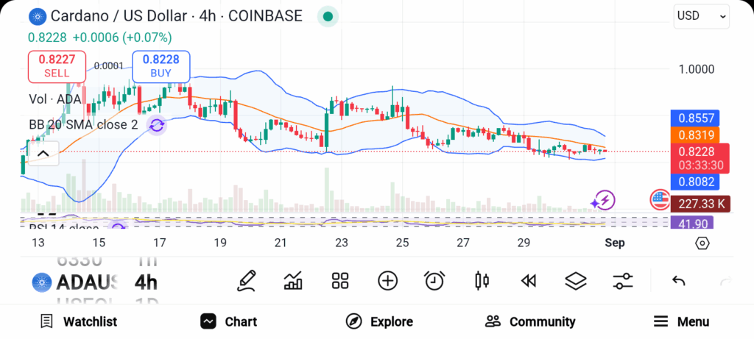Change the 4h timeframe interval
This screenshot has width=754, height=339.
146,282
